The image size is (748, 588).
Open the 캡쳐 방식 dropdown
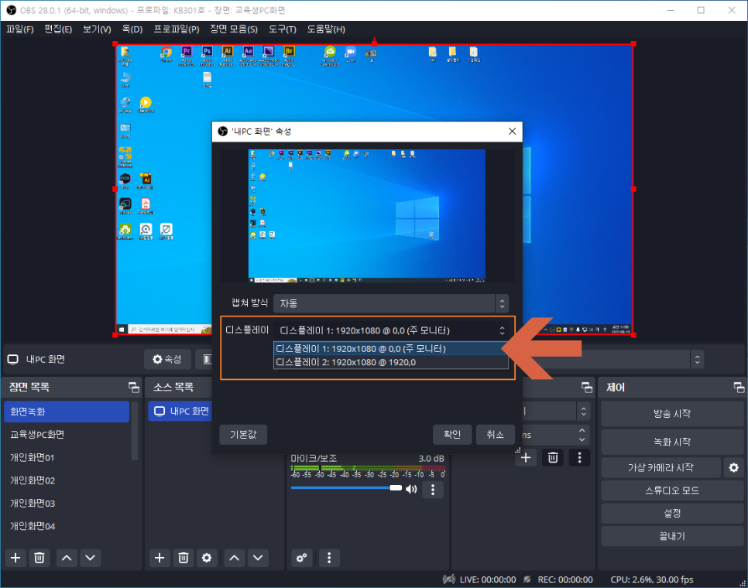[x=391, y=303]
